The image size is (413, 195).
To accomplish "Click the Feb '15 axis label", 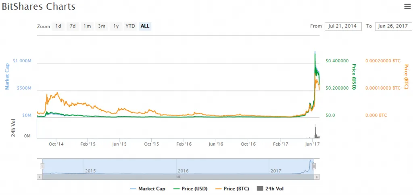I will (x=88, y=144).
